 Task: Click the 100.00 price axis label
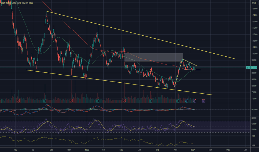254,54
